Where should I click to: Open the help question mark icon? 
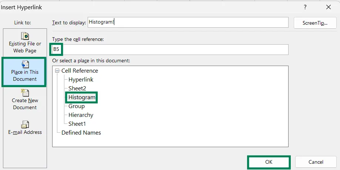coord(305,7)
